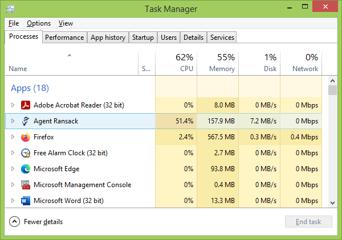This screenshot has width=342, height=240.
Task: Select the Firefox row name
Action: (x=44, y=137)
